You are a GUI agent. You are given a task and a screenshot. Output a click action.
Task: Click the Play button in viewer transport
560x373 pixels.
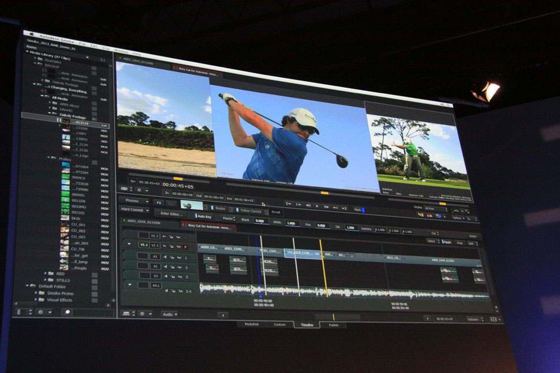tap(317, 206)
